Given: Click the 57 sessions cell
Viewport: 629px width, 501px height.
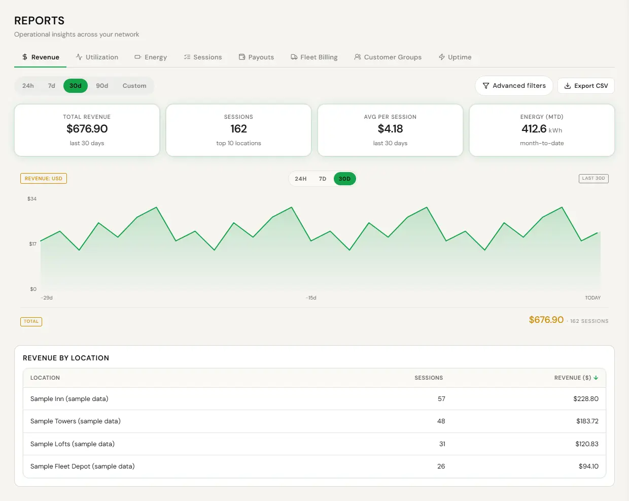Looking at the screenshot, I should pos(441,399).
